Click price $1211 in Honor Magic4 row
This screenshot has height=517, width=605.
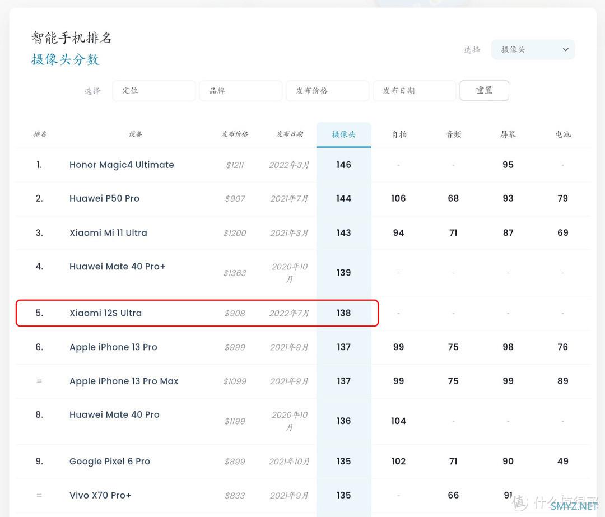tap(235, 165)
